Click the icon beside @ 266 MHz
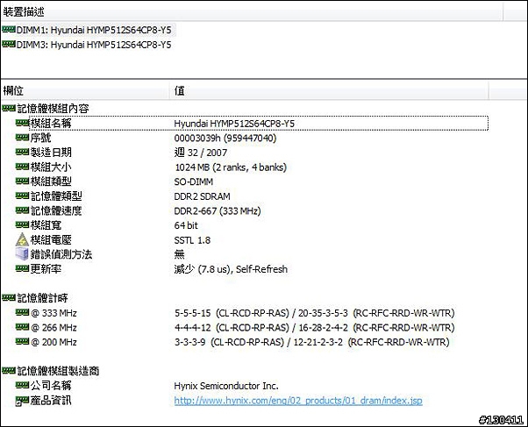The width and height of the screenshot is (528, 427). tap(22, 327)
